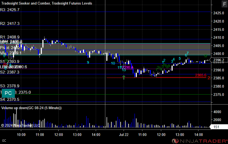Click the cyan count 10 marker
This screenshot has height=144, width=228.
[x=113, y=63]
